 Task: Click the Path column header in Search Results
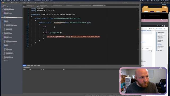pyautogui.click(x=63, y=69)
